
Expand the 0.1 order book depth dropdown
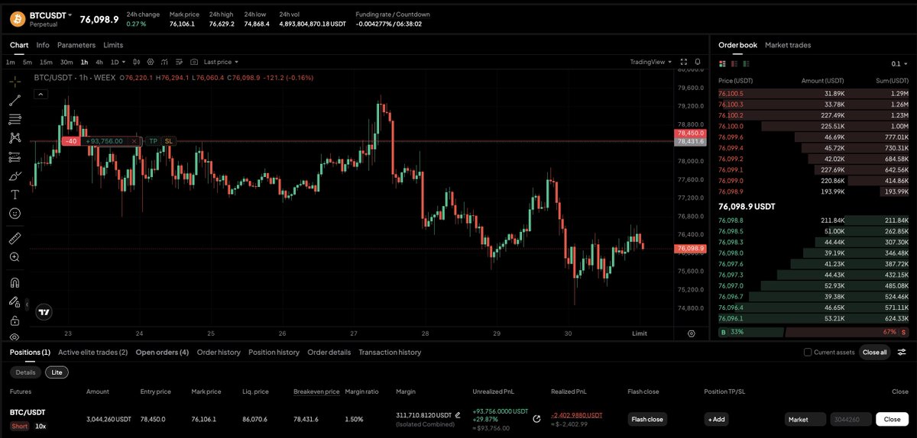(899, 64)
